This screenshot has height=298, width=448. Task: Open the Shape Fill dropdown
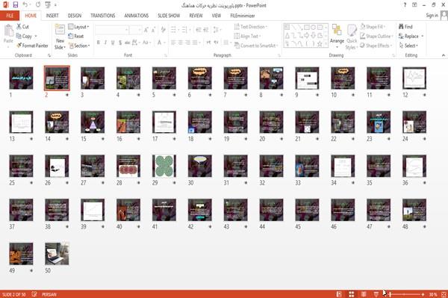pyautogui.click(x=373, y=27)
